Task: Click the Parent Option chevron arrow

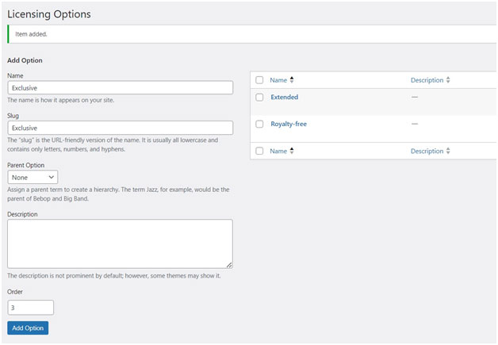Action: [51, 178]
